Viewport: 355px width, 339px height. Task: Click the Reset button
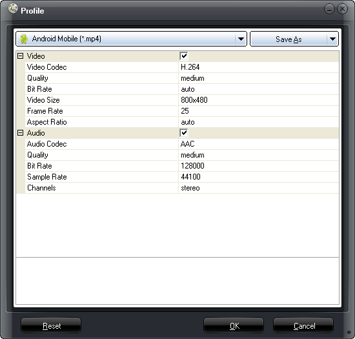51,325
